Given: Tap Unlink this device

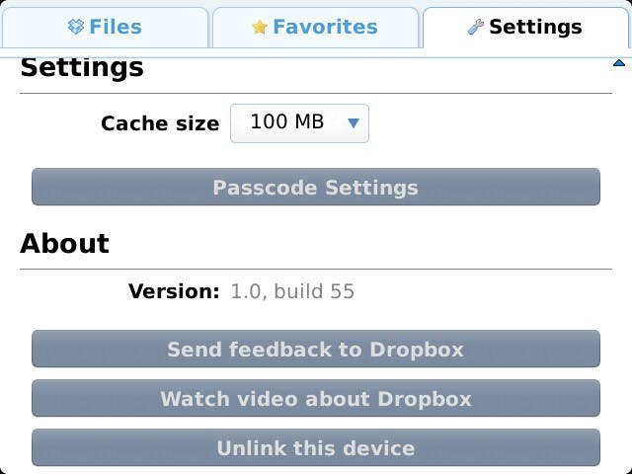Looking at the screenshot, I should [x=316, y=448].
